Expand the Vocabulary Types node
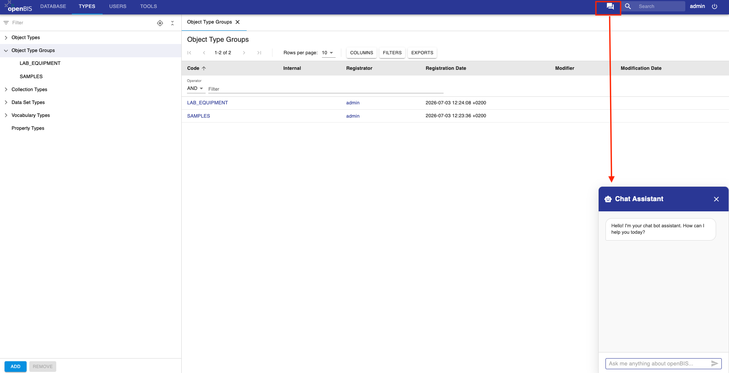Image resolution: width=729 pixels, height=373 pixels. coord(6,115)
